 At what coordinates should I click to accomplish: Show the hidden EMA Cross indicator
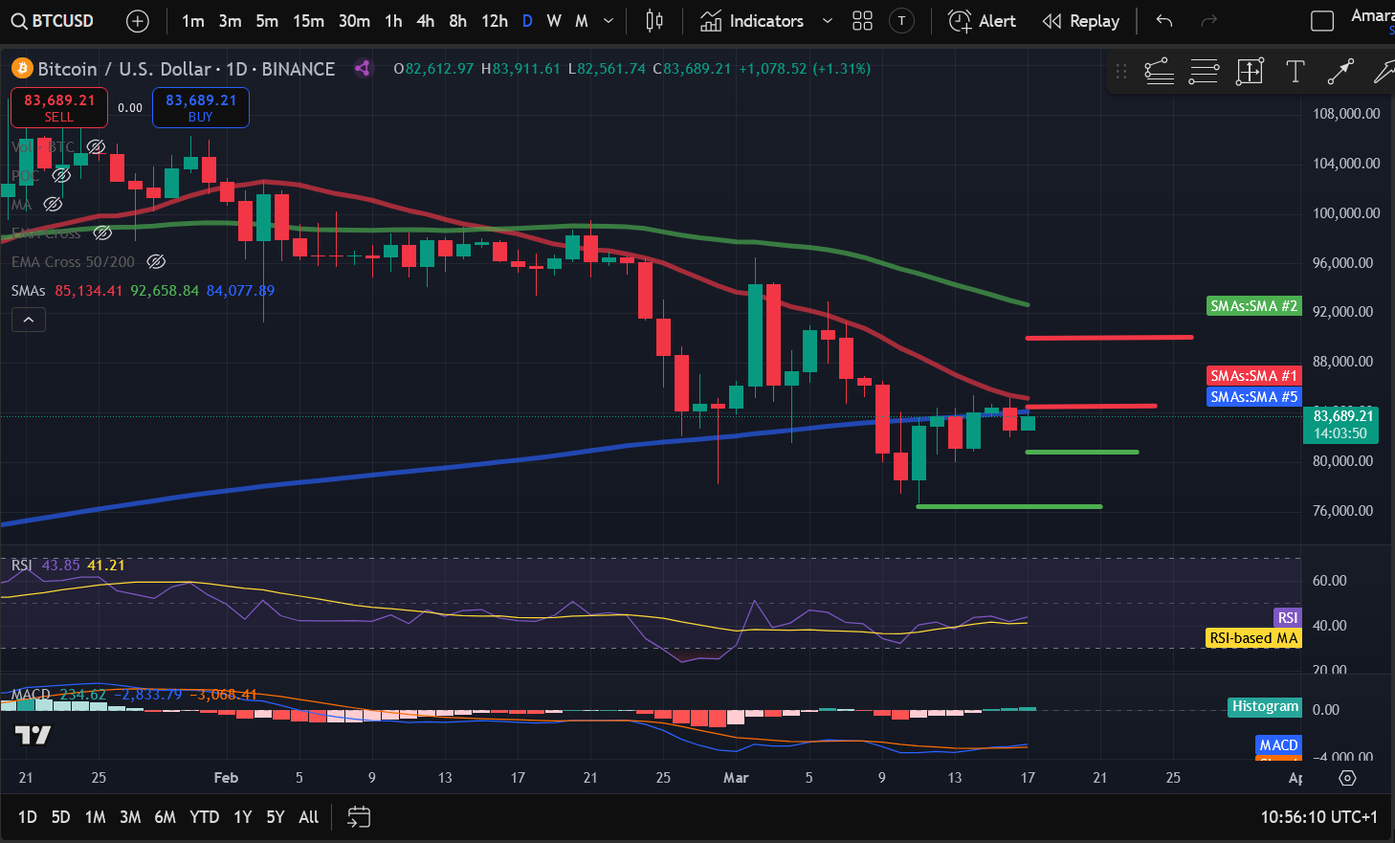[x=102, y=233]
